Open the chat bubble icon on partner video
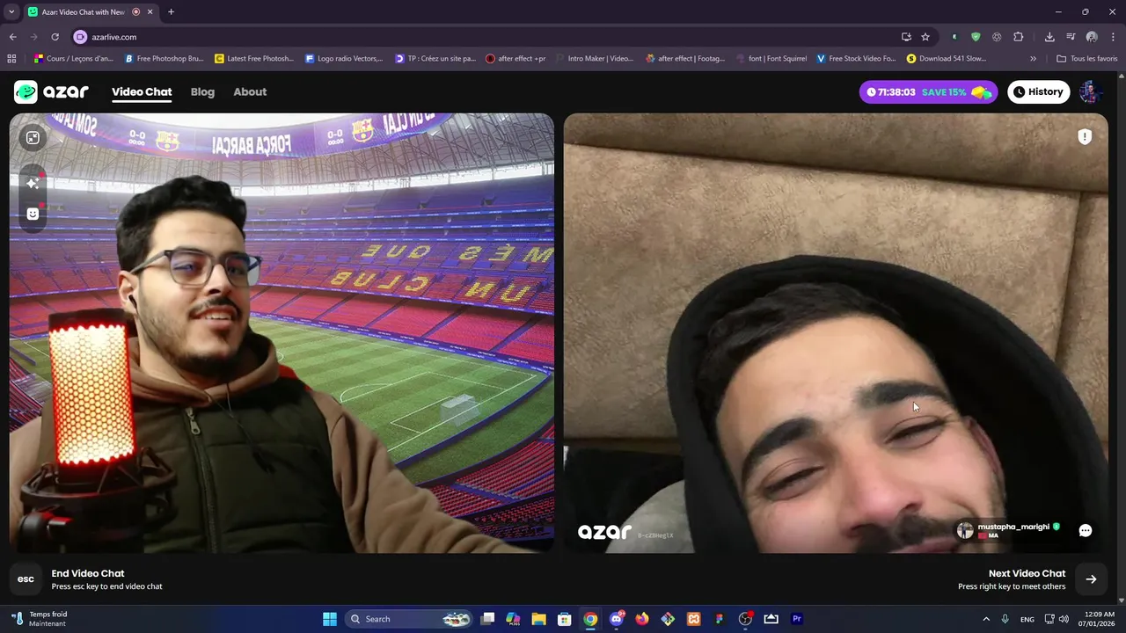The width and height of the screenshot is (1126, 633). point(1086,530)
